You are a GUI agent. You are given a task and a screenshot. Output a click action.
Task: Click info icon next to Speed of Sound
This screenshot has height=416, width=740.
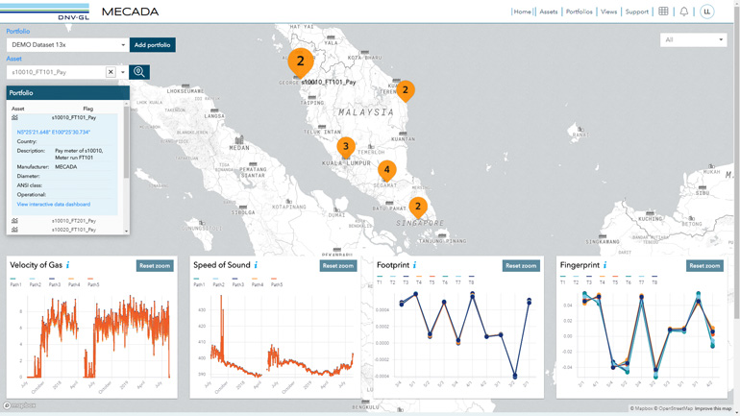(x=256, y=265)
